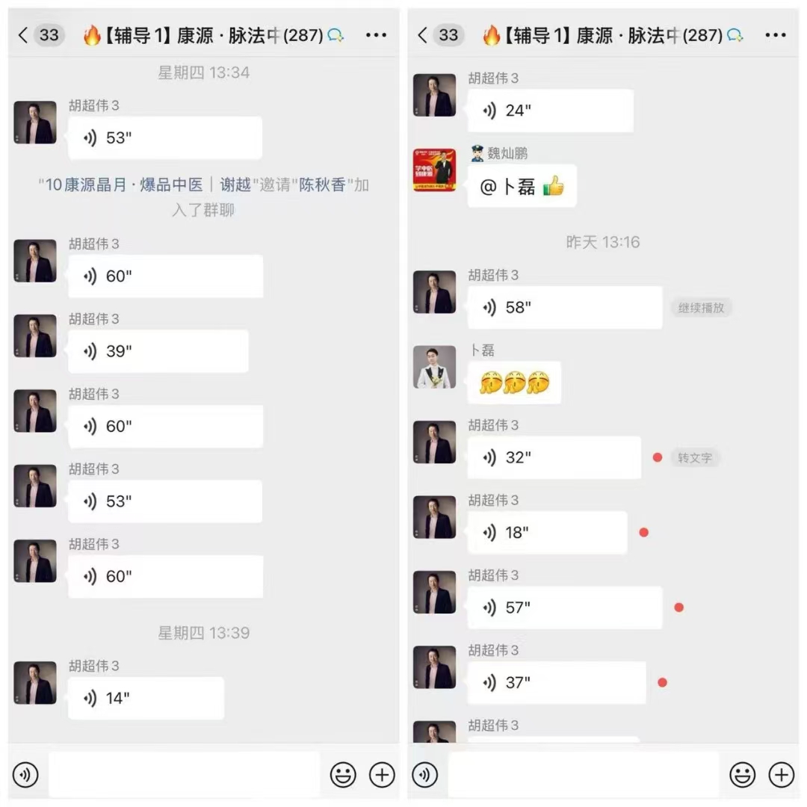The image size is (807, 807).
Task: Play the 39" voice message
Action: point(158,351)
